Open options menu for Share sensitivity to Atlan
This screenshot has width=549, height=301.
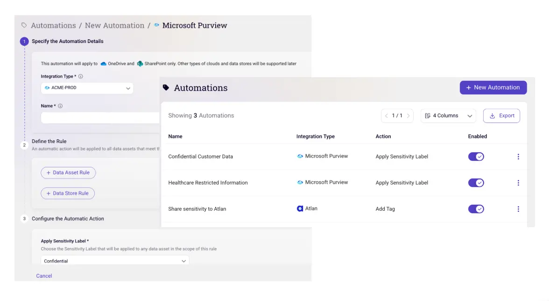pyautogui.click(x=518, y=209)
